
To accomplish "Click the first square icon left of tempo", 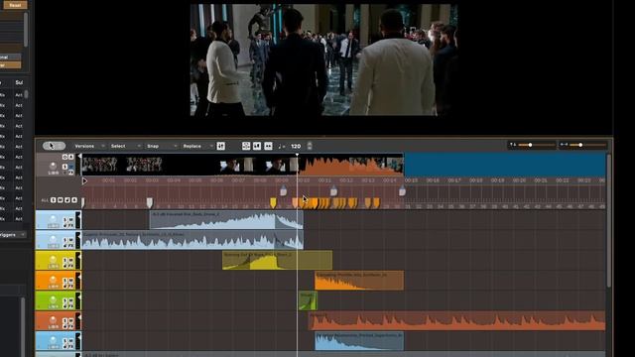I will click(246, 146).
